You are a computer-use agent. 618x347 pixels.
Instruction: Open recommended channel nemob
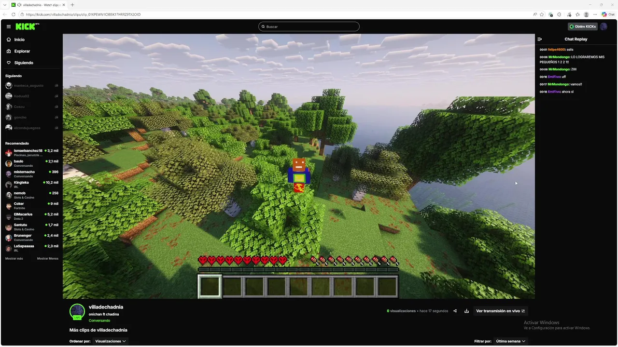coord(31,195)
